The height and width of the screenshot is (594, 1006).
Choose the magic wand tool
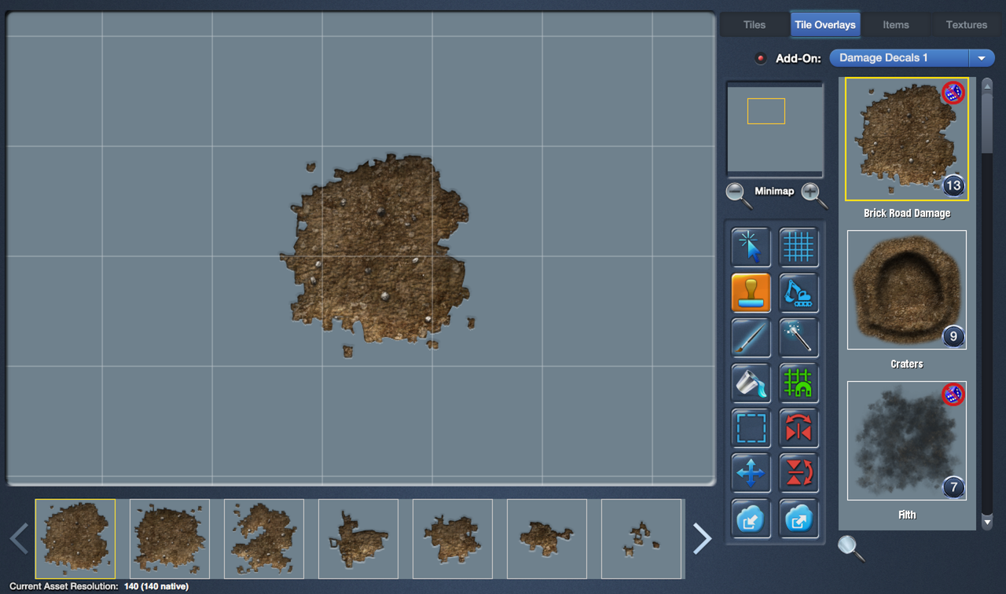(799, 338)
